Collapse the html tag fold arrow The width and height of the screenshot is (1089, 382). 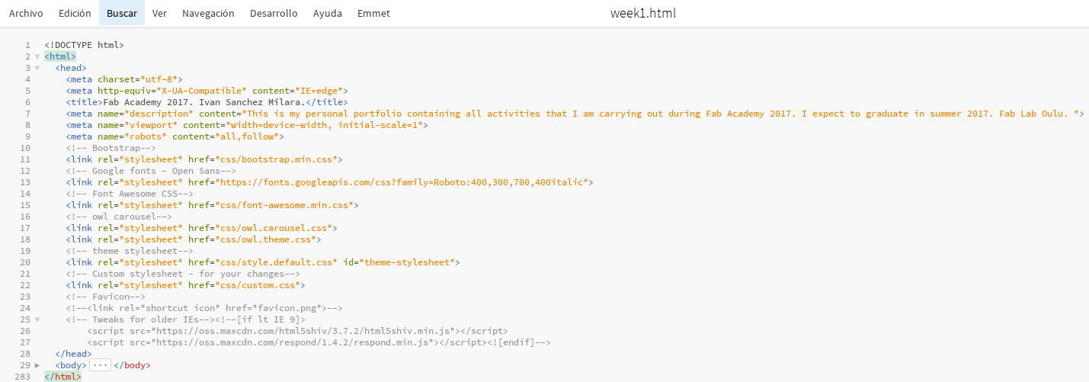(37, 56)
